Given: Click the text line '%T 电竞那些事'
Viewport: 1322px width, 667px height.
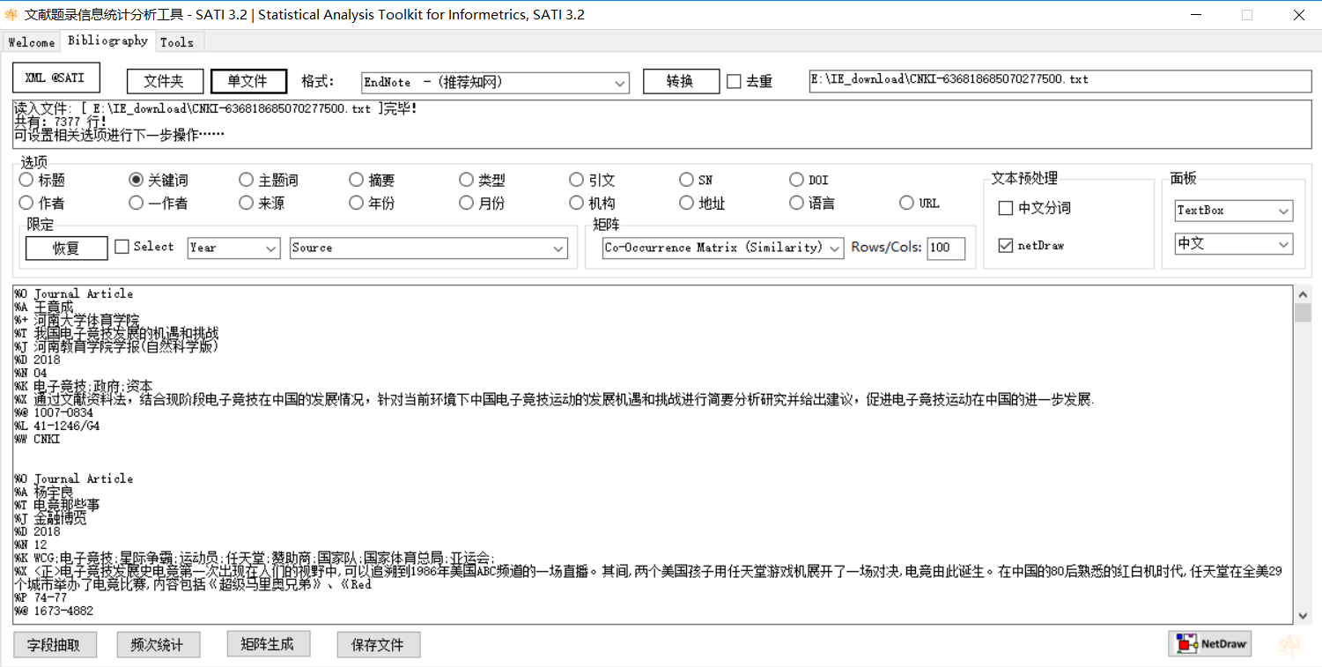Looking at the screenshot, I should (57, 505).
